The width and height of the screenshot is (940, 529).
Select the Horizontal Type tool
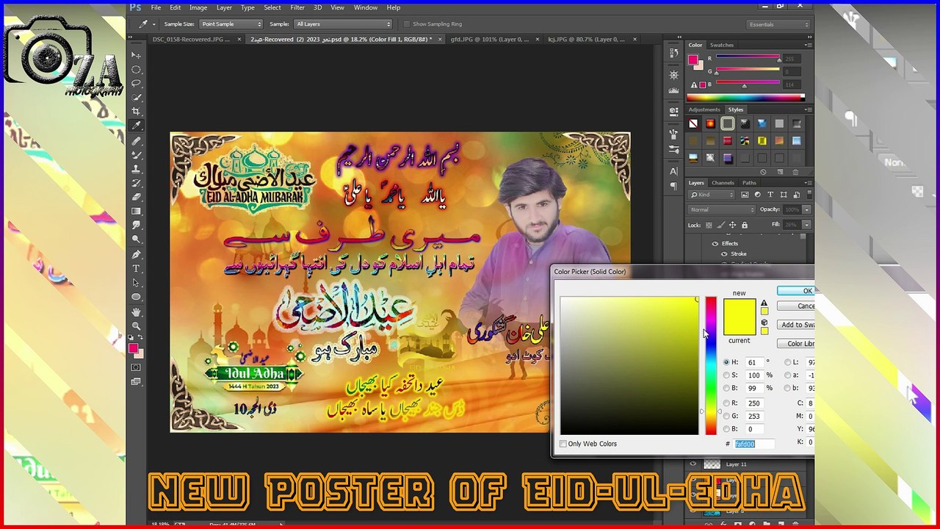[x=136, y=268]
